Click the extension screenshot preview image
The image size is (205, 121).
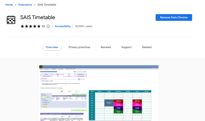click(99, 93)
